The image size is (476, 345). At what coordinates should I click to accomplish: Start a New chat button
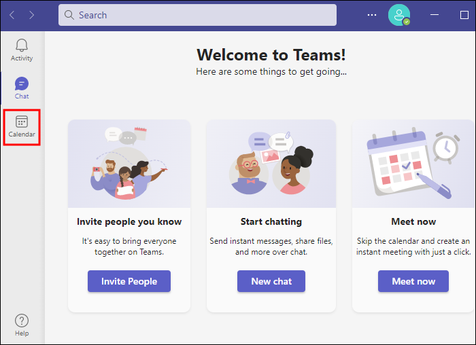tap(271, 281)
